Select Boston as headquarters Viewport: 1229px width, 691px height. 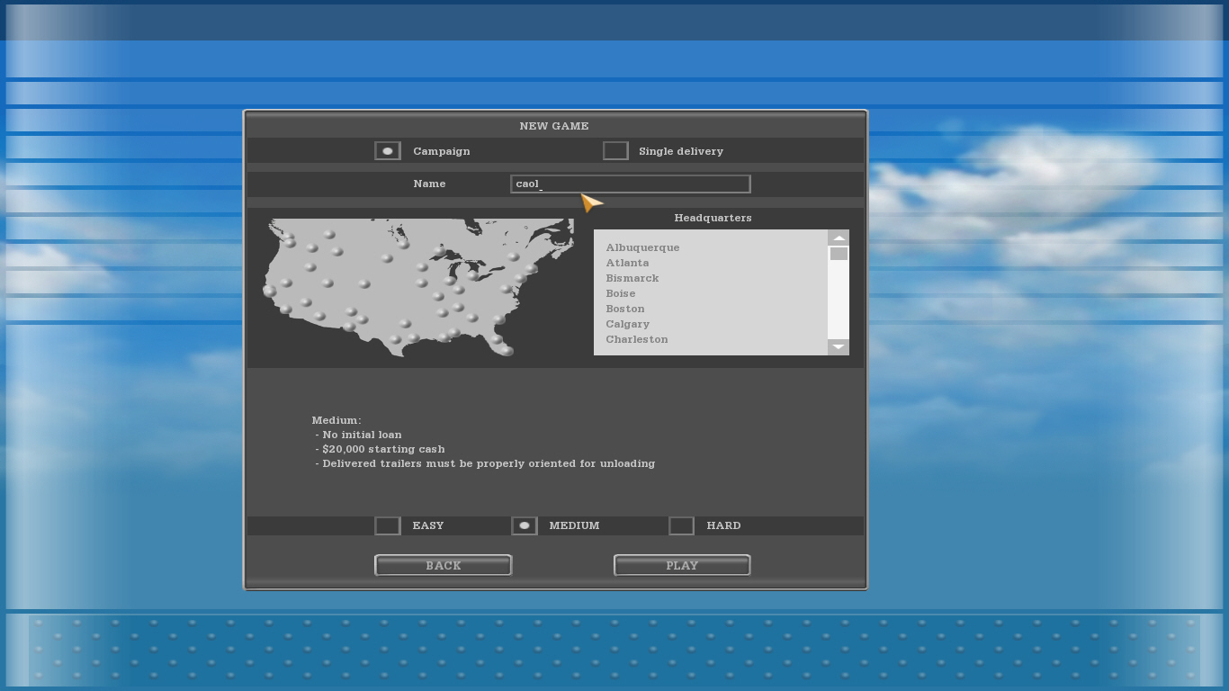point(625,309)
